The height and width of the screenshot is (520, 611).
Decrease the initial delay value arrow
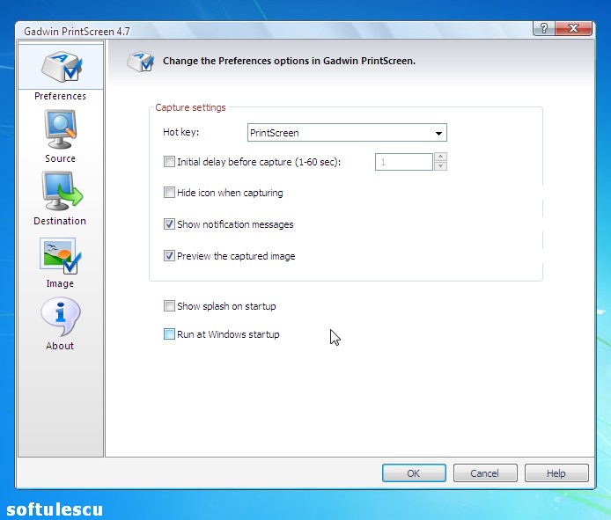point(440,166)
